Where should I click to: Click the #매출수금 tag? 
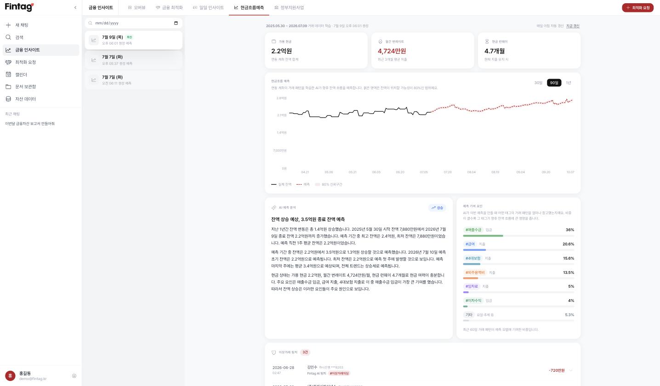click(x=473, y=230)
